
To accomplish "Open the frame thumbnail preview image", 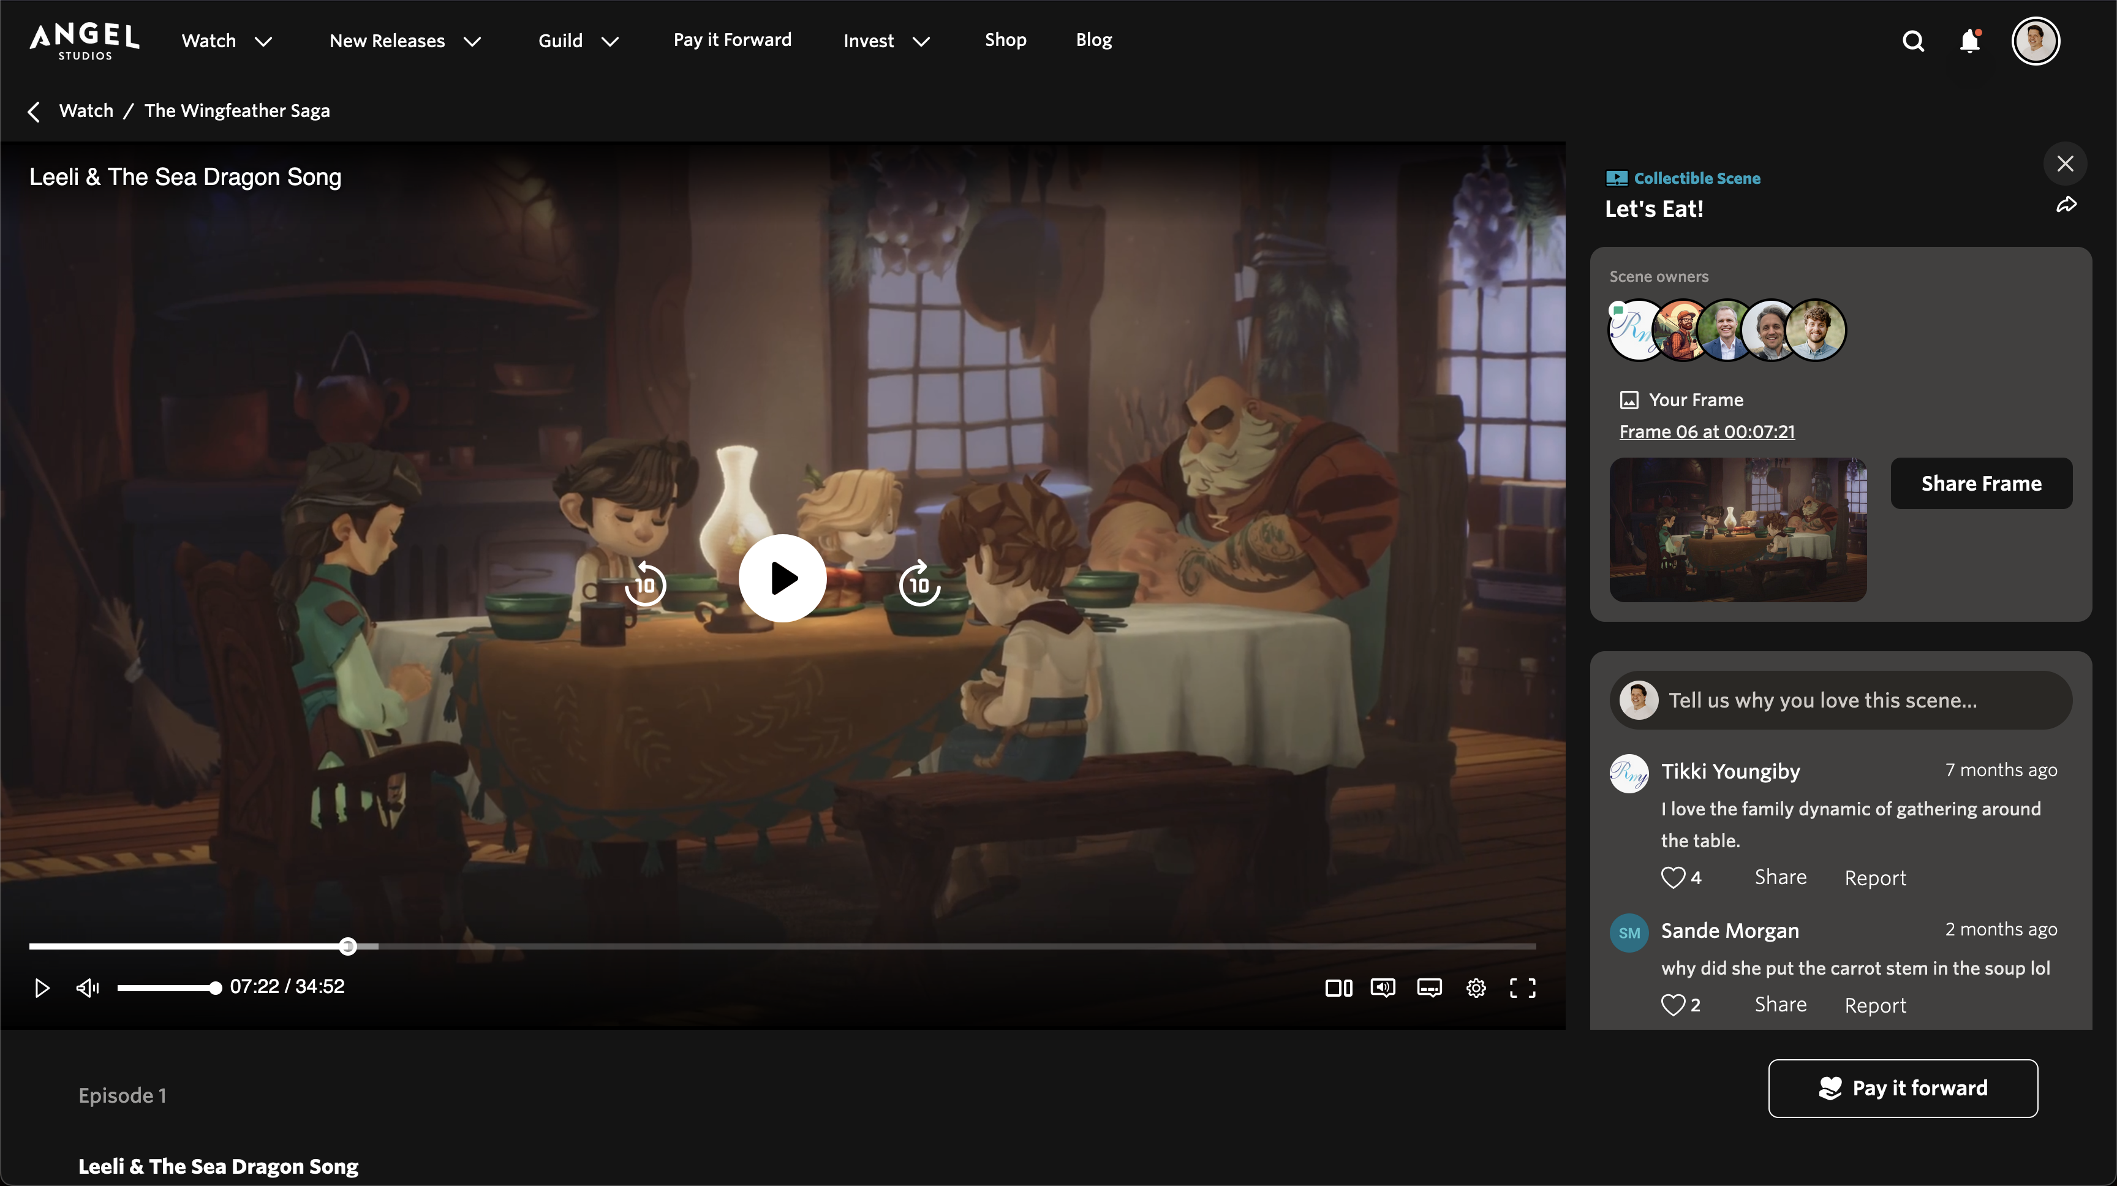I will (x=1737, y=529).
